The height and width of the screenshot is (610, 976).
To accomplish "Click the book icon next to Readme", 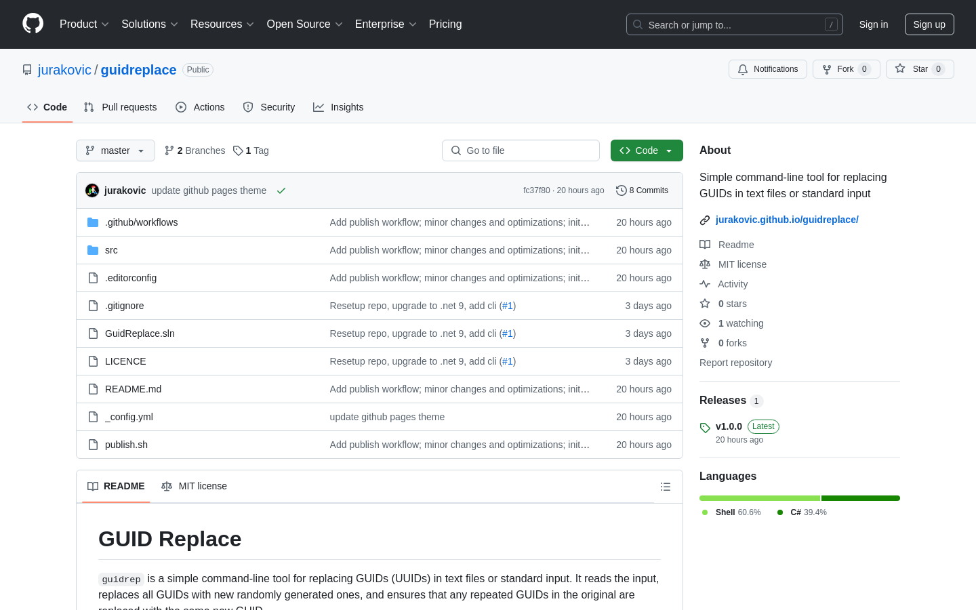I will 705,245.
